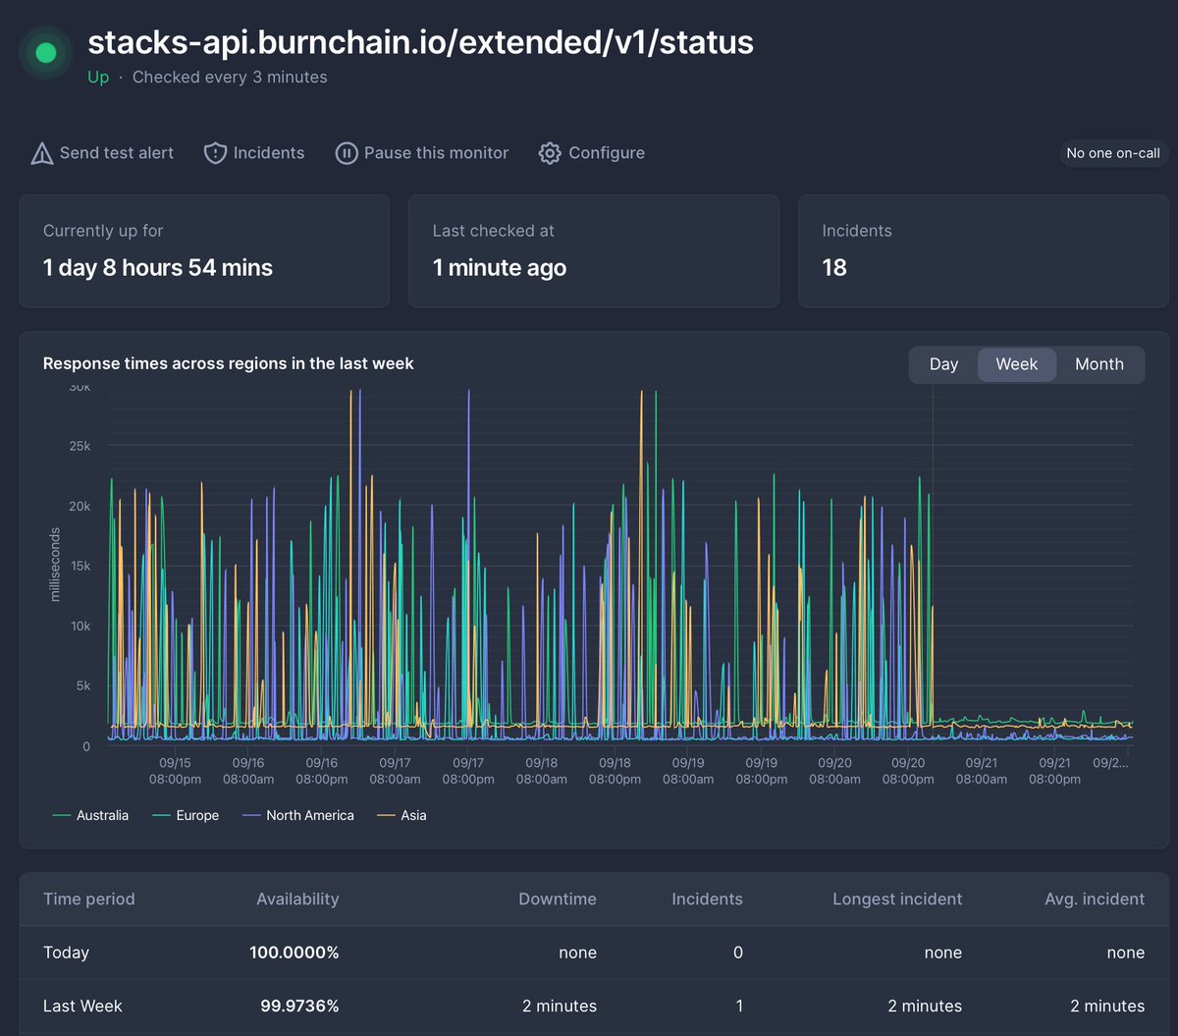The image size is (1178, 1036).
Task: Pause this monitor
Action: (x=422, y=153)
